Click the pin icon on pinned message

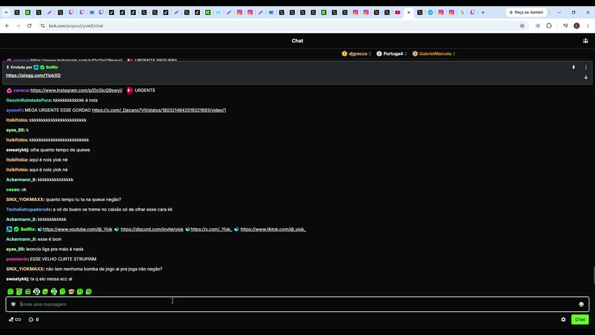click(574, 67)
